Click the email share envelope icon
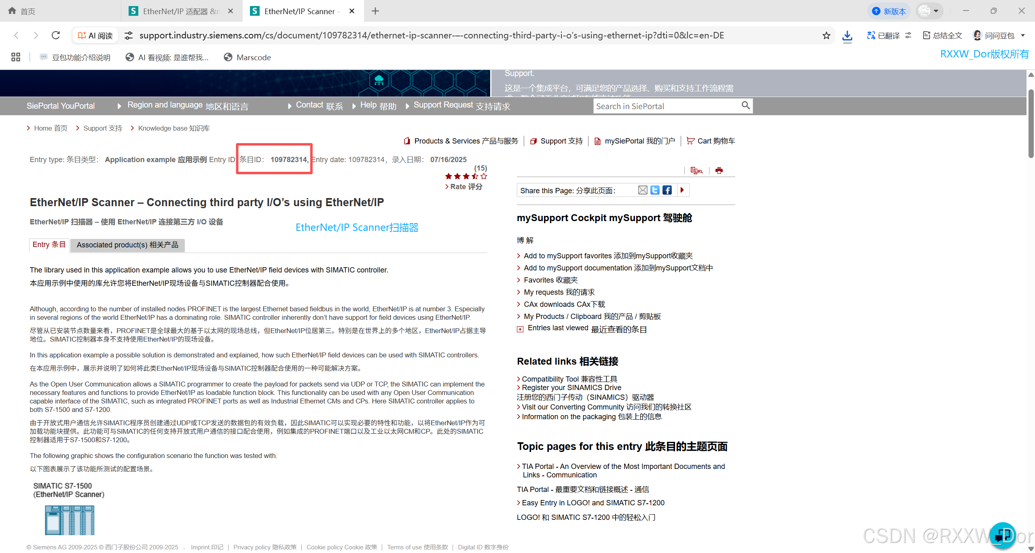 click(642, 190)
